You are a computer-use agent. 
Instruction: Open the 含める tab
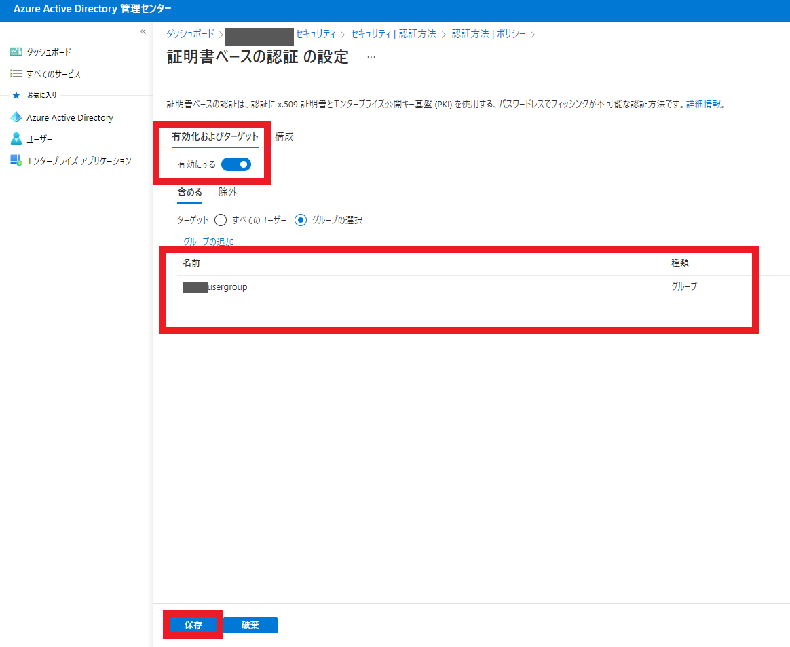189,193
